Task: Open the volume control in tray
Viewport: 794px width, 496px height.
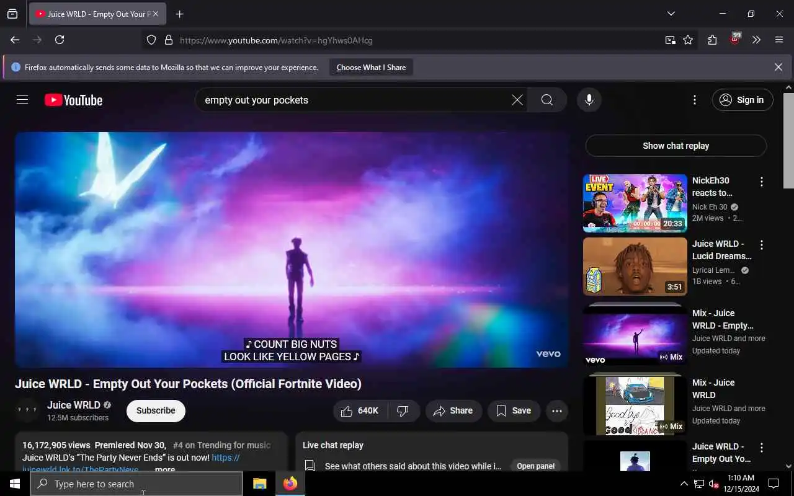Action: coord(714,484)
